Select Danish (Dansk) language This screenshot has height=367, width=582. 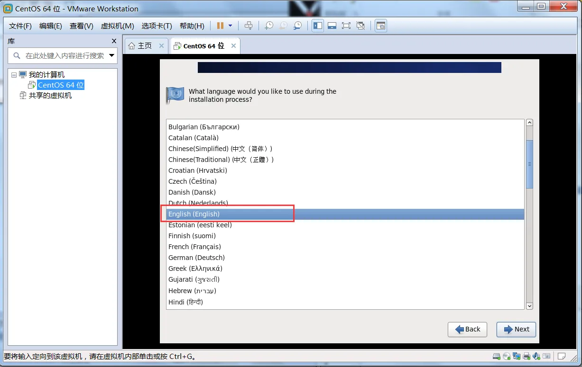point(345,192)
